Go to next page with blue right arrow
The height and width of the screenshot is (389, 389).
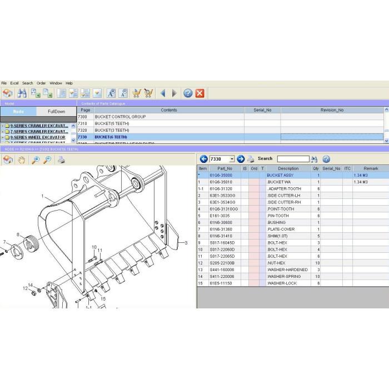pos(241,159)
